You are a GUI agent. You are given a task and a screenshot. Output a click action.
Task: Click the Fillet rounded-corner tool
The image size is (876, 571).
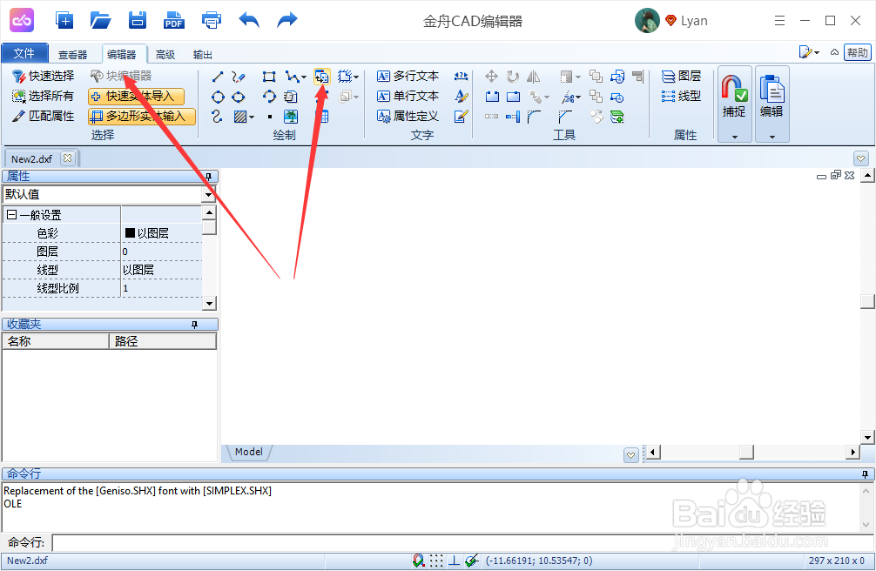coord(534,117)
